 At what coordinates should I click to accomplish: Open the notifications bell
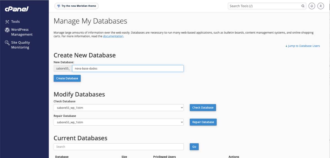pos(312,6)
